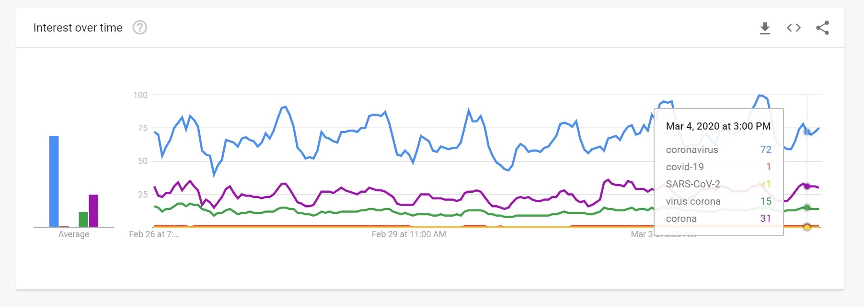Open the embed code icon
This screenshot has height=307, width=864.
pos(794,28)
